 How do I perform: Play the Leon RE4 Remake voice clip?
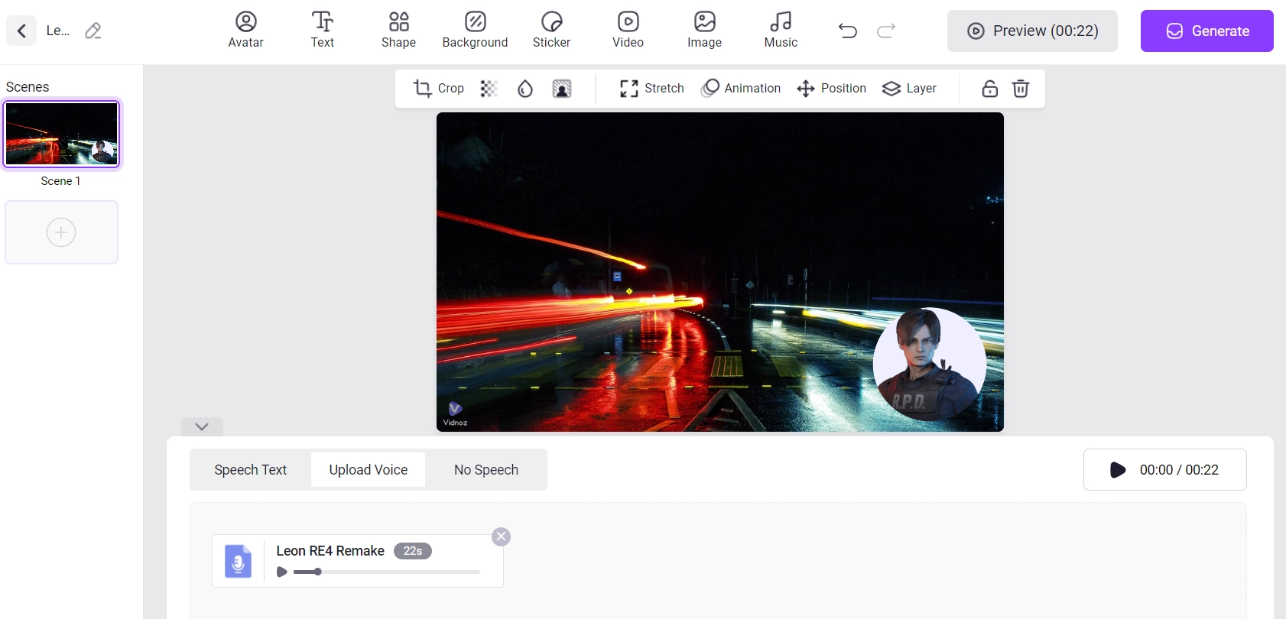(281, 572)
